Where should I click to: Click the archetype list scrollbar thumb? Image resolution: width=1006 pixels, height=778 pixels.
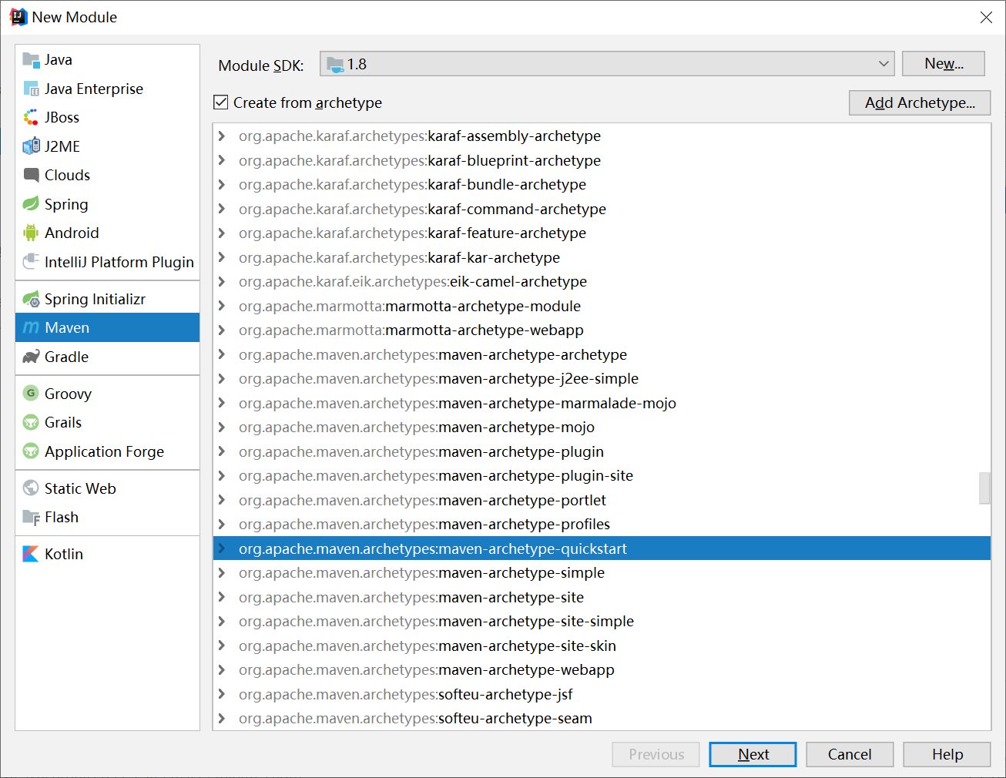[x=984, y=488]
